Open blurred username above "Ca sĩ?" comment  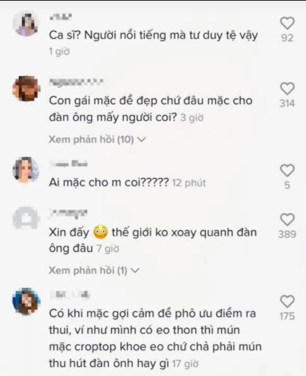61,17
